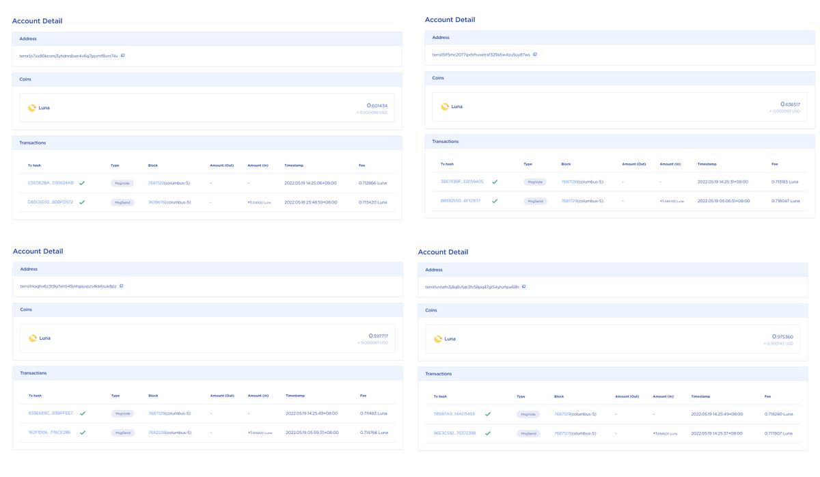Click MsgVote badge in row C5E0E2BA...D1D624AB
Screen dimensions: 820x477
122,183
